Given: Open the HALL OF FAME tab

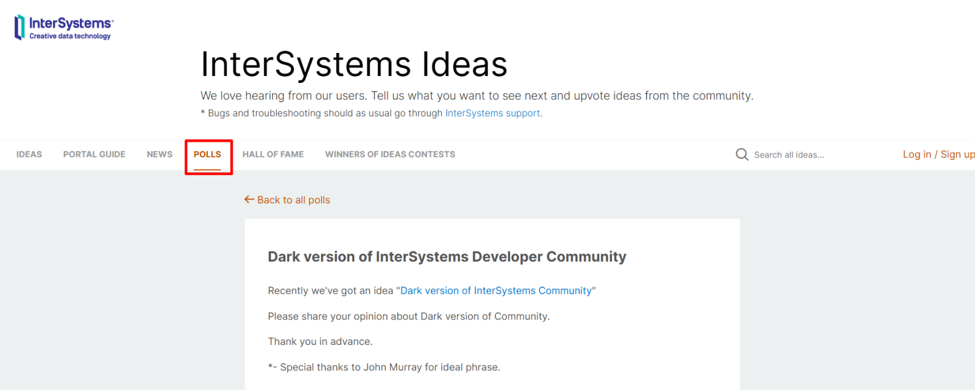Looking at the screenshot, I should [x=273, y=155].
